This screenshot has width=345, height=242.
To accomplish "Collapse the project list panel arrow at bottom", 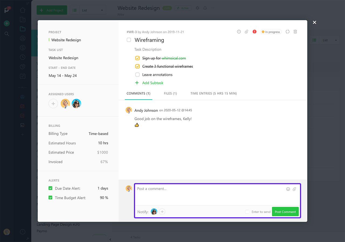I will point(110,239).
